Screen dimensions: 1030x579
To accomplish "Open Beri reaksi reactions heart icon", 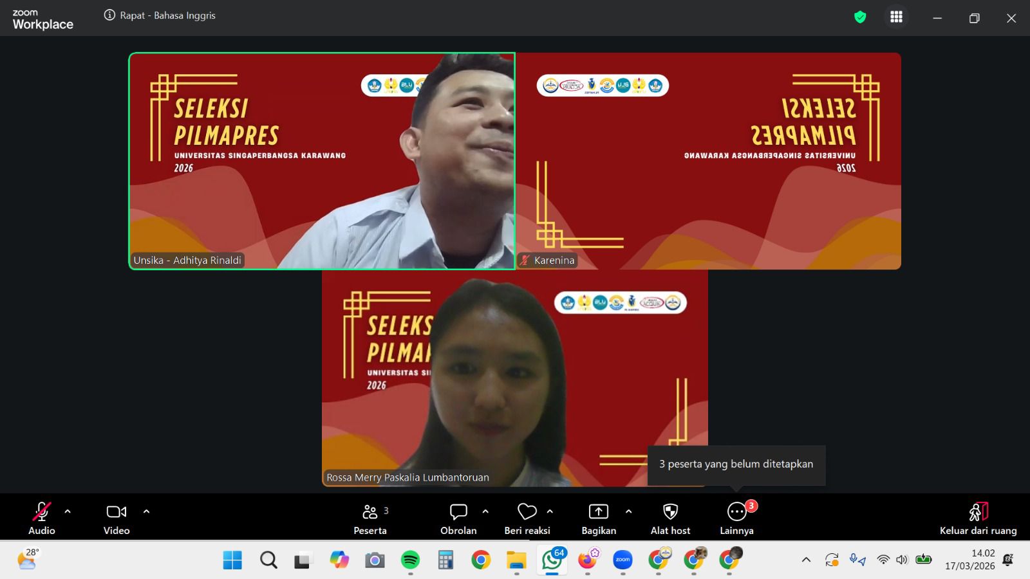I will click(527, 512).
